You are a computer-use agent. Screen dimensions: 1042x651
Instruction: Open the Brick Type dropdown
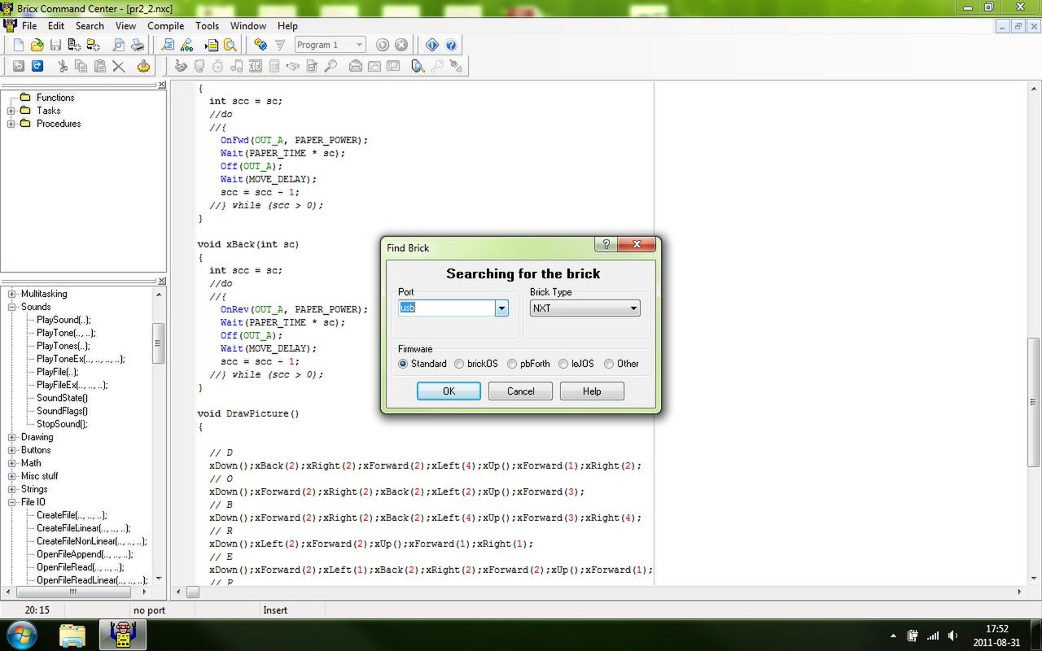tap(633, 308)
